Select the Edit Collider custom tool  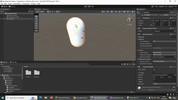[x=36, y=31]
